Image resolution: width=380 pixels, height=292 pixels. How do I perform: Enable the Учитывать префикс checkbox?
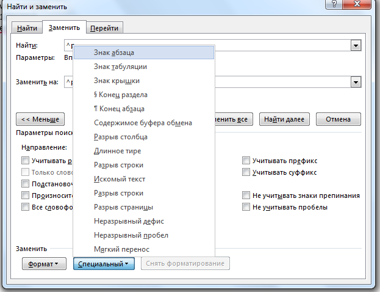pos(246,161)
